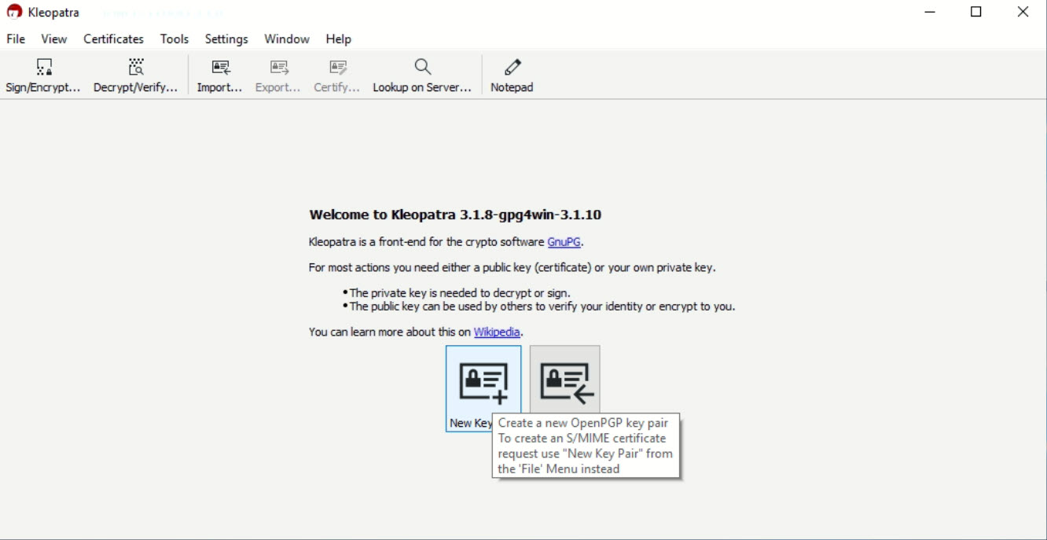The width and height of the screenshot is (1047, 540).
Task: Open the Help menu
Action: coord(339,39)
